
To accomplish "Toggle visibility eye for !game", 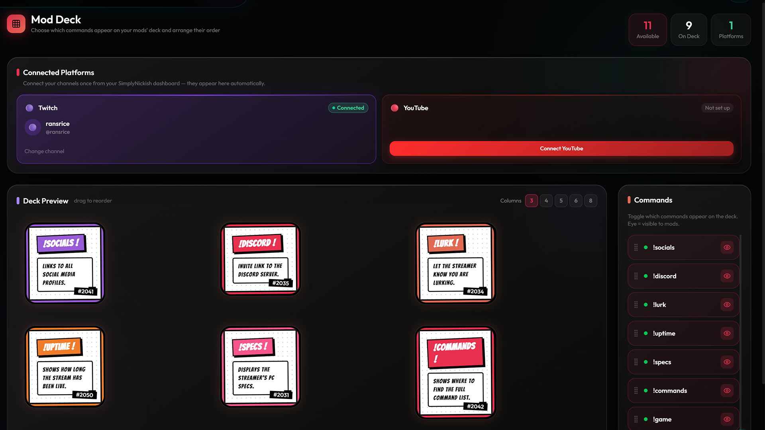I will tap(727, 419).
